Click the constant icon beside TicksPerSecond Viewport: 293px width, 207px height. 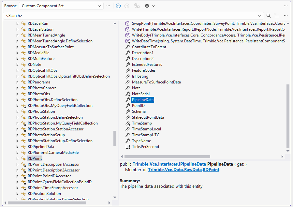[128, 147]
